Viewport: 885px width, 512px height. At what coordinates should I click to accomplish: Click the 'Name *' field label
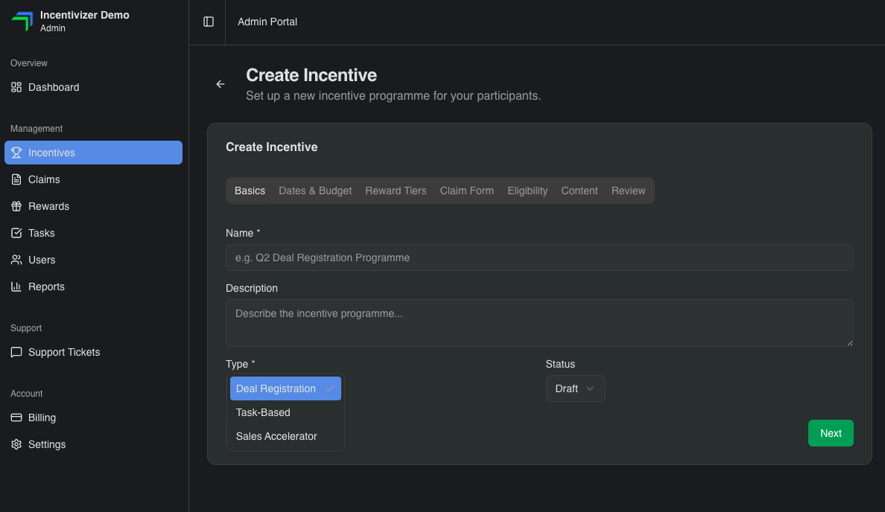243,234
